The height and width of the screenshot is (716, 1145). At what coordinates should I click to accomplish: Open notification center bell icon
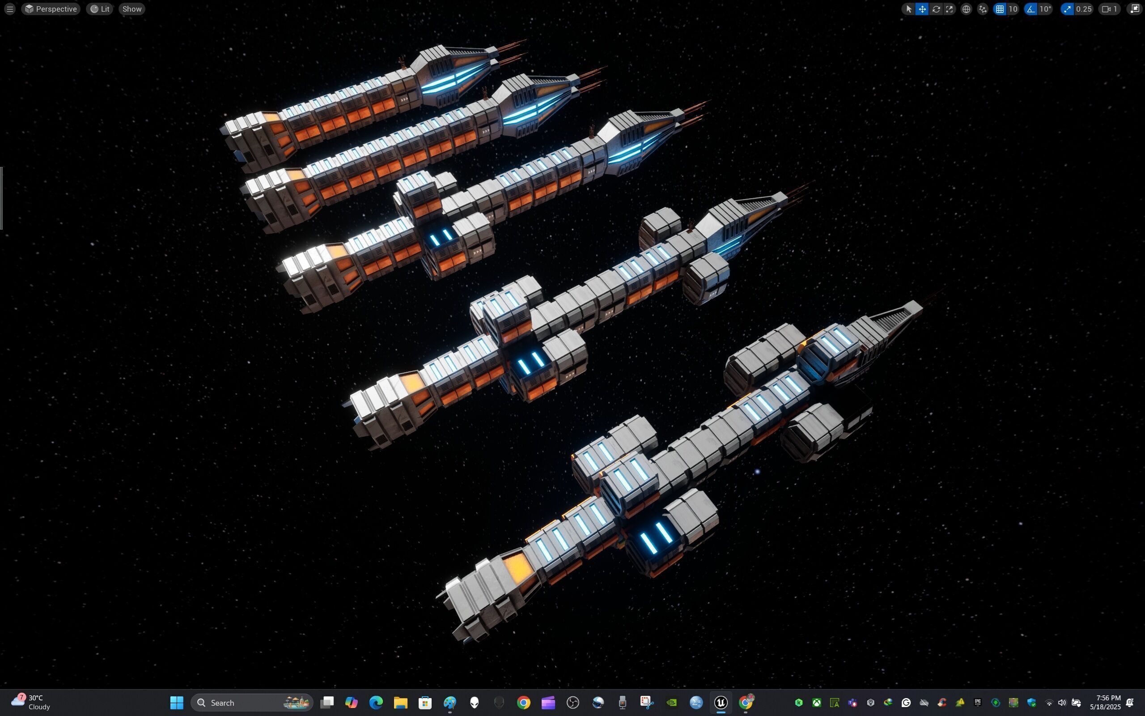(x=1130, y=703)
